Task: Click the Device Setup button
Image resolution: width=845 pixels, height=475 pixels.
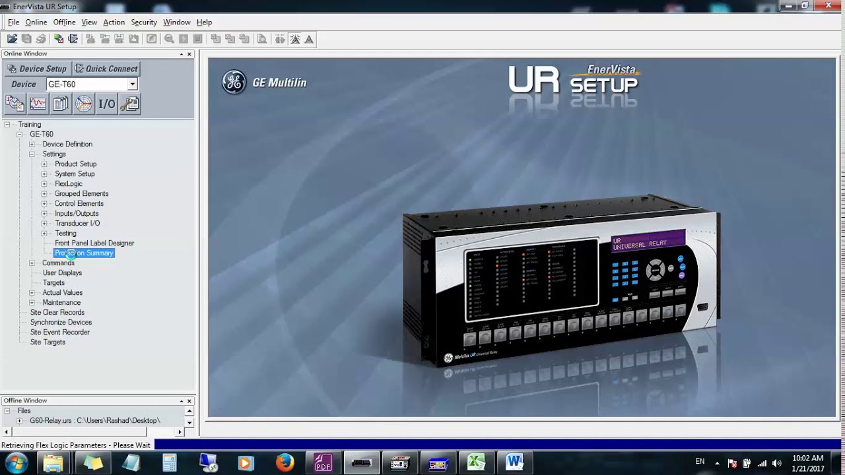Action: [37, 69]
